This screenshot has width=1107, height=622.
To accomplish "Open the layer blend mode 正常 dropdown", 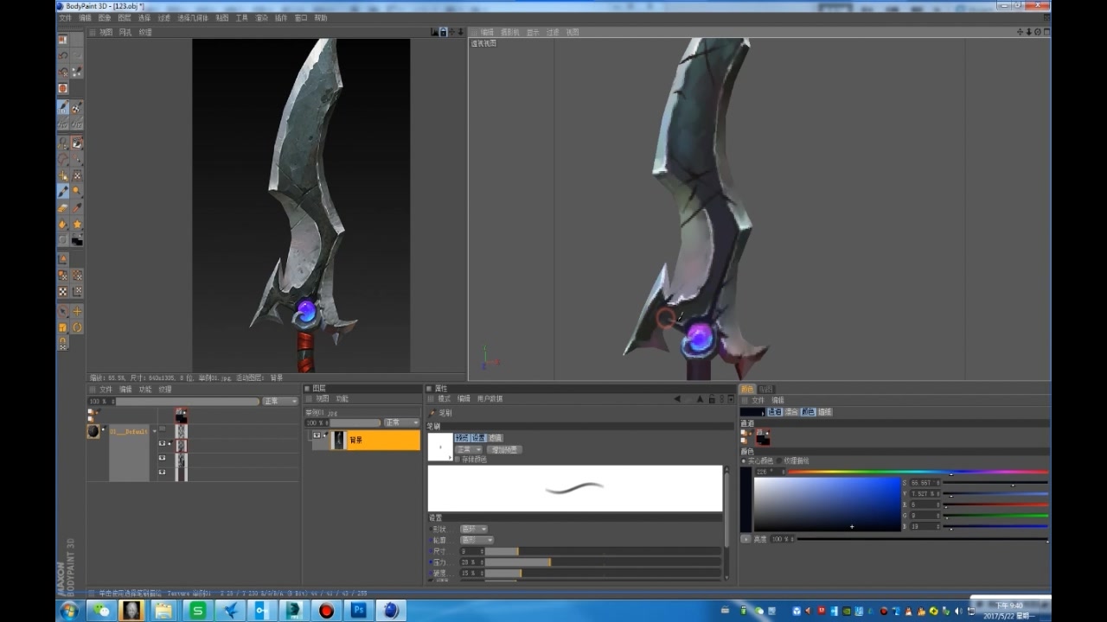I will pos(401,422).
